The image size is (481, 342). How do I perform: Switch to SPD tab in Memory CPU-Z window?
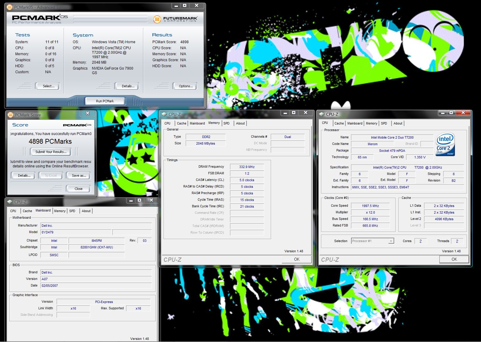pyautogui.click(x=226, y=123)
